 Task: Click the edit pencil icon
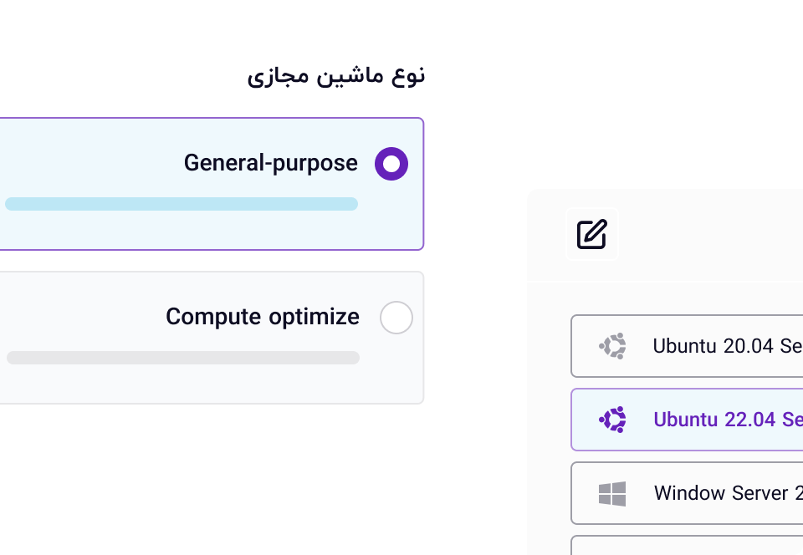pyautogui.click(x=592, y=234)
